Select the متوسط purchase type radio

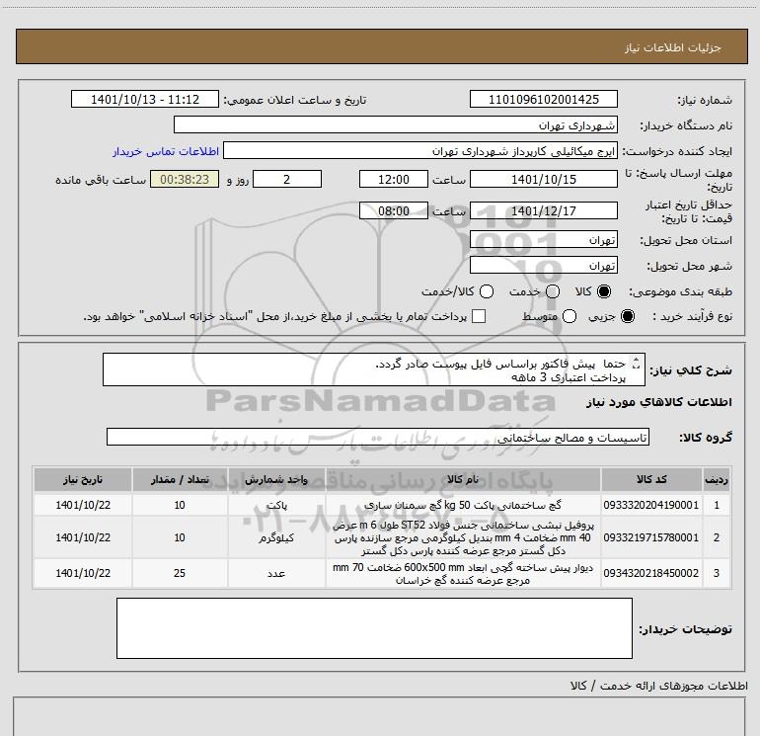coord(570,316)
